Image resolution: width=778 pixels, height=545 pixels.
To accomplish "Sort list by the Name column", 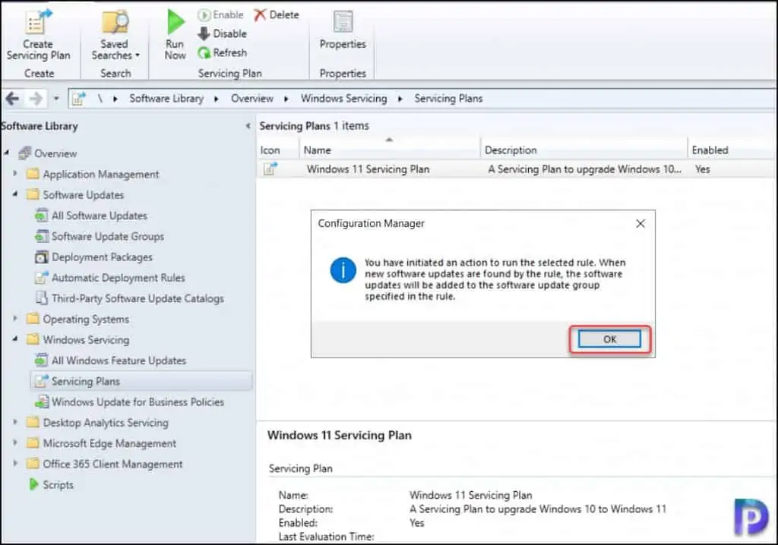I will (x=390, y=150).
